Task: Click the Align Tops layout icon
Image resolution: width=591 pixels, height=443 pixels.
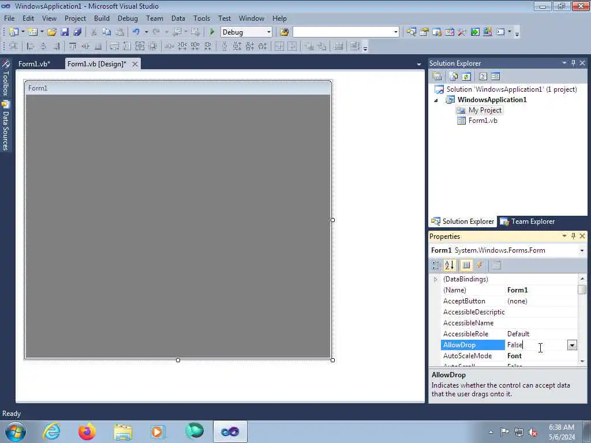Action: point(72,46)
